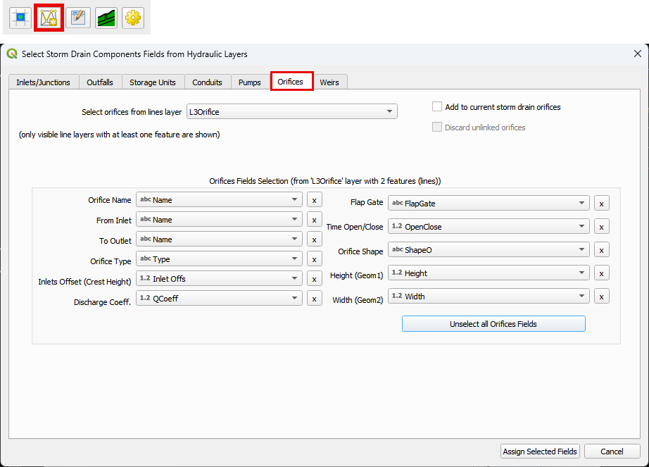Screen dimensions: 649x467
Task: Click the storm drain network toolbar icon
Action: click(49, 18)
